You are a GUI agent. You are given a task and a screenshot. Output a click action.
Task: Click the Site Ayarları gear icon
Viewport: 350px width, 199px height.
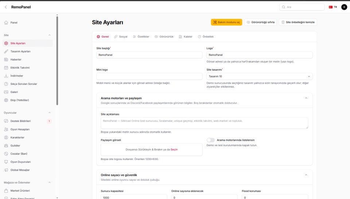pos(6,43)
